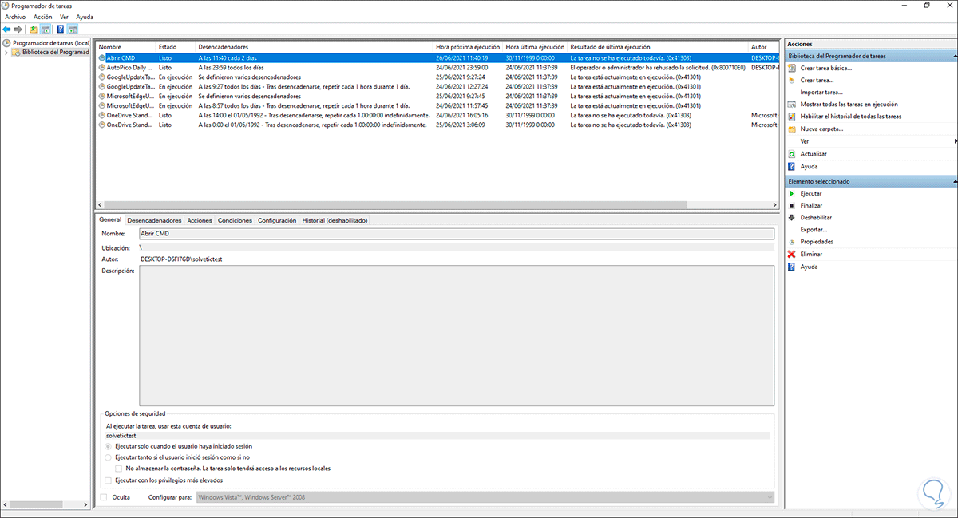Switch to the Desencadenadores tab
Image resolution: width=958 pixels, height=518 pixels.
coord(154,220)
